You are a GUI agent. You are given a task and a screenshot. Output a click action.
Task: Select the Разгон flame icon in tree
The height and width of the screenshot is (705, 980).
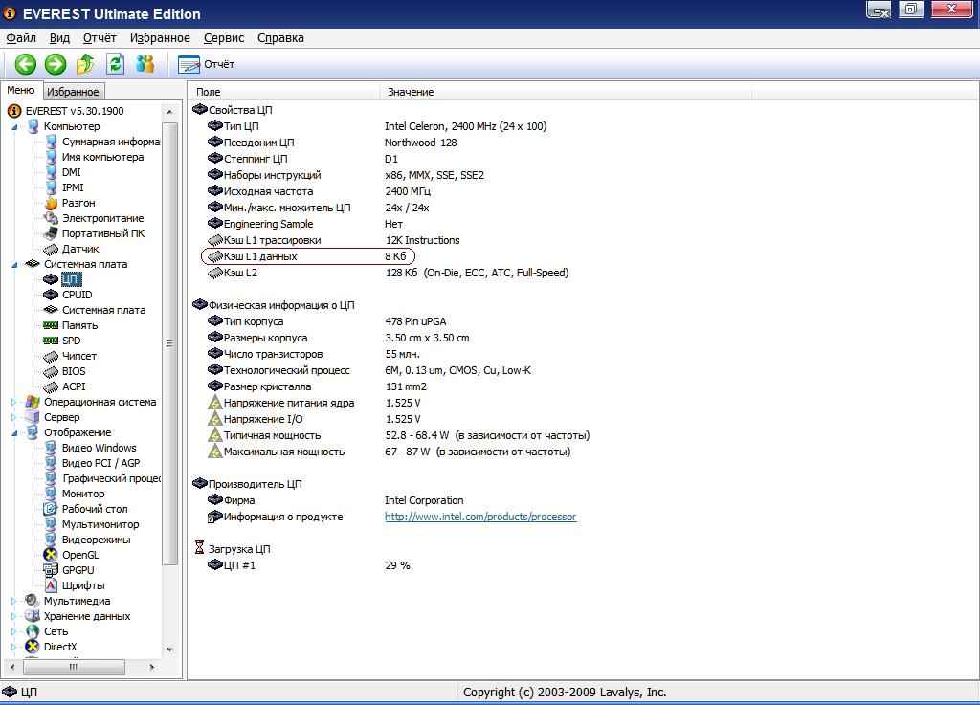point(51,203)
